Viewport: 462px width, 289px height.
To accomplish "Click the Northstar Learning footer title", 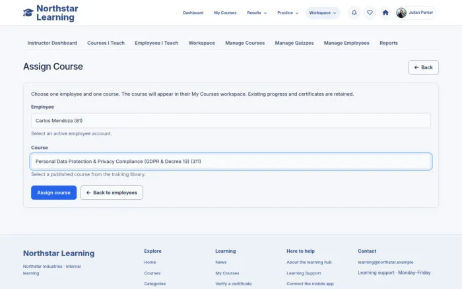I will (x=59, y=253).
